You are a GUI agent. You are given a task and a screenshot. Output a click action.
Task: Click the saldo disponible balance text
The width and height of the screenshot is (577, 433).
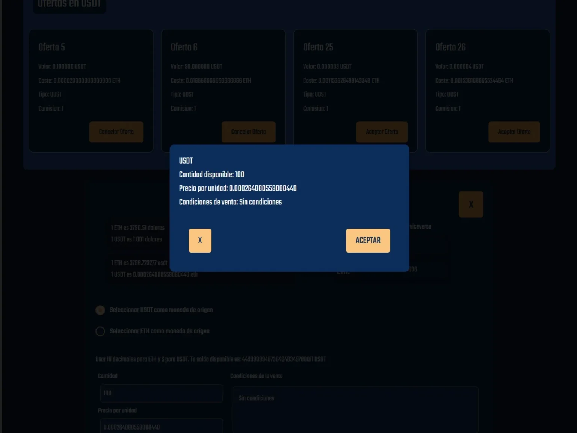pos(210,359)
